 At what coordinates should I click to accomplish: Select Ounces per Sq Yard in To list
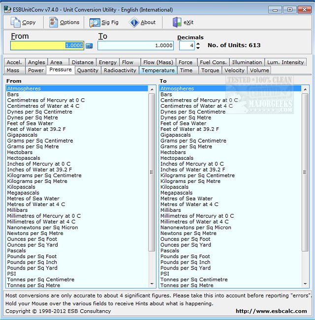[x=230, y=245]
